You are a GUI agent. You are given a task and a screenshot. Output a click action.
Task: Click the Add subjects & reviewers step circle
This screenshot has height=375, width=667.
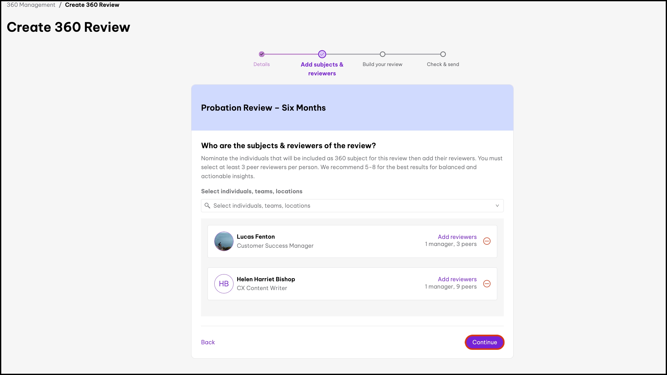click(322, 54)
